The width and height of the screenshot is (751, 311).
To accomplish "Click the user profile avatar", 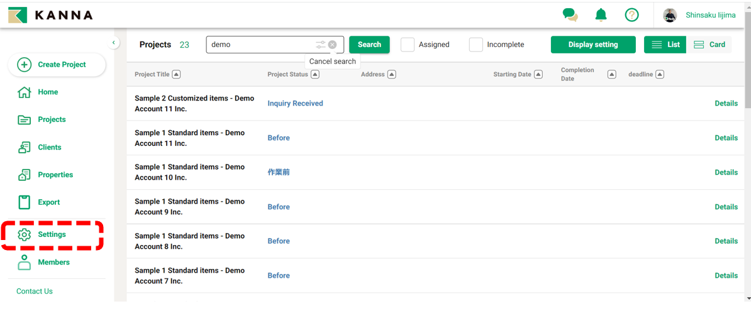I will click(x=670, y=15).
